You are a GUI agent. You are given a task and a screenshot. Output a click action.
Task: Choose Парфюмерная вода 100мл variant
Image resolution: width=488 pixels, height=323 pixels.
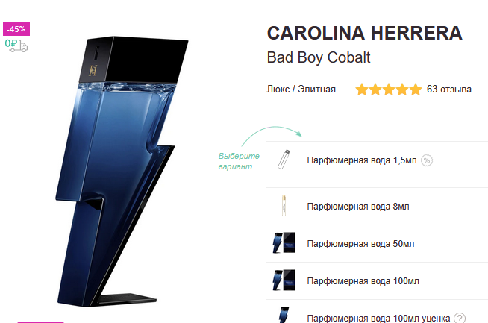click(378, 281)
